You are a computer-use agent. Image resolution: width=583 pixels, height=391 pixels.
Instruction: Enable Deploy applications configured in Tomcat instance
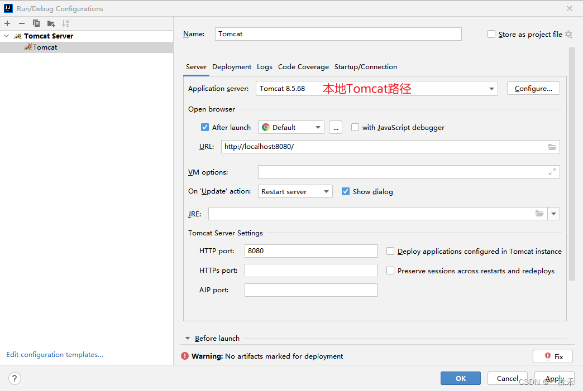(390, 252)
